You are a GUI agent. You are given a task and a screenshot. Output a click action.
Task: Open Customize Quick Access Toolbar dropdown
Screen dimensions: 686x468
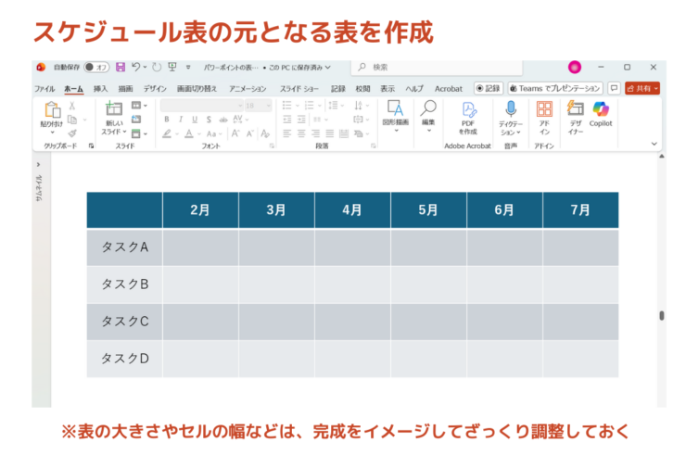188,68
